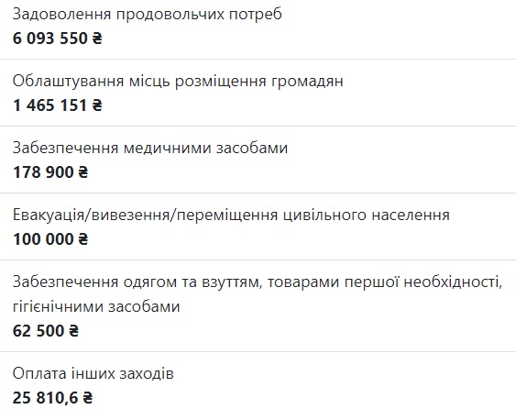The width and height of the screenshot is (516, 409).
Task: Click 'Облаштування місць розміщення громадян' row title
Action: 178,82
